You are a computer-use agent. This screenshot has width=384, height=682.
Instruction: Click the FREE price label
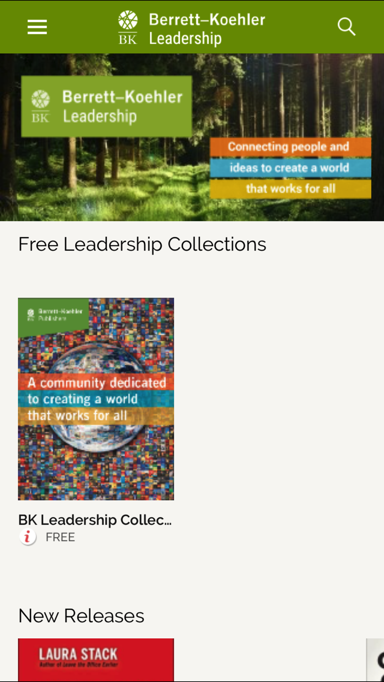coord(60,537)
